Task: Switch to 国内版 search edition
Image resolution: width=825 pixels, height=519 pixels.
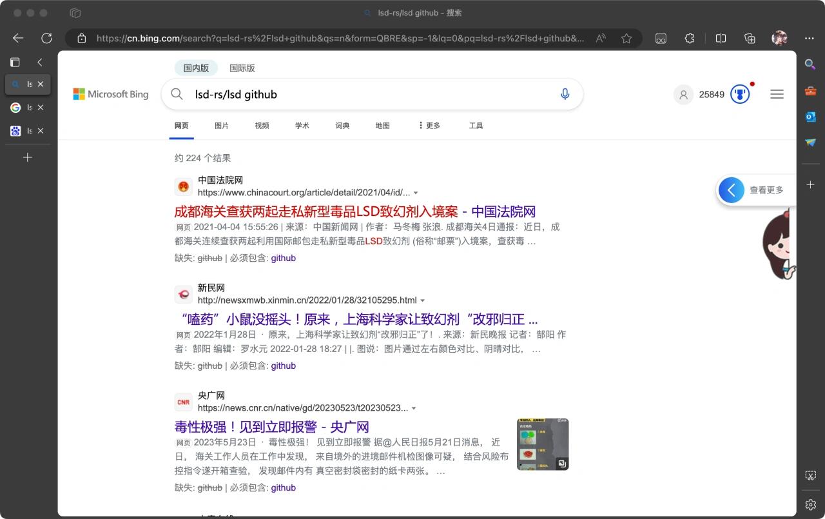Action: click(x=196, y=68)
